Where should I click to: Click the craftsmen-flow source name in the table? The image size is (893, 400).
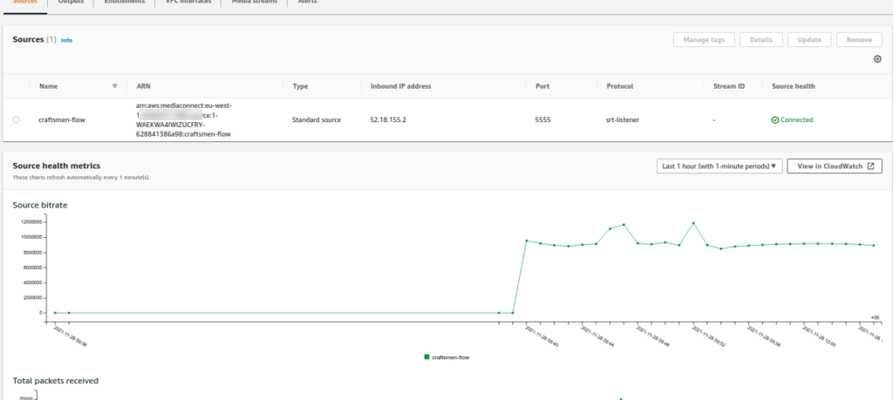62,120
